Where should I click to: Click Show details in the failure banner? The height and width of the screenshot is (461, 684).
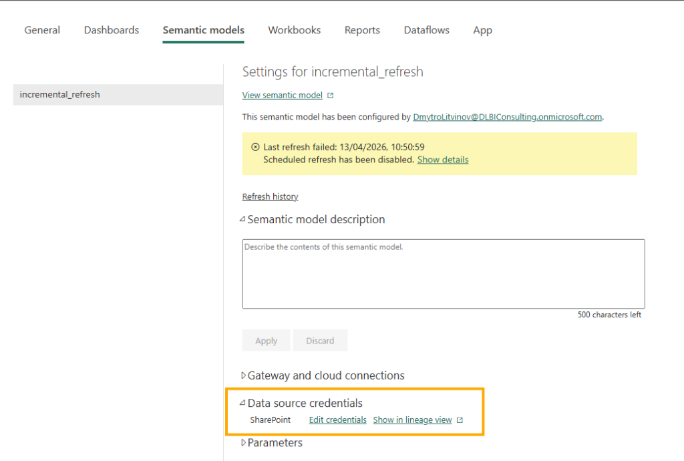(x=443, y=160)
